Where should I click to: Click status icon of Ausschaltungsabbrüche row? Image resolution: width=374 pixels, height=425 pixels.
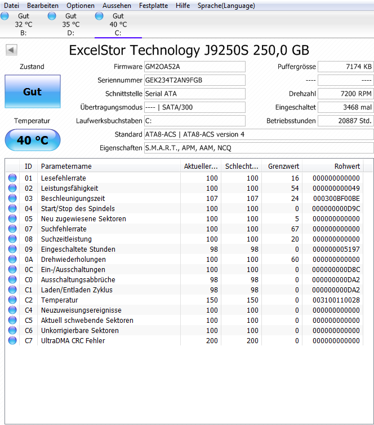pyautogui.click(x=12, y=279)
